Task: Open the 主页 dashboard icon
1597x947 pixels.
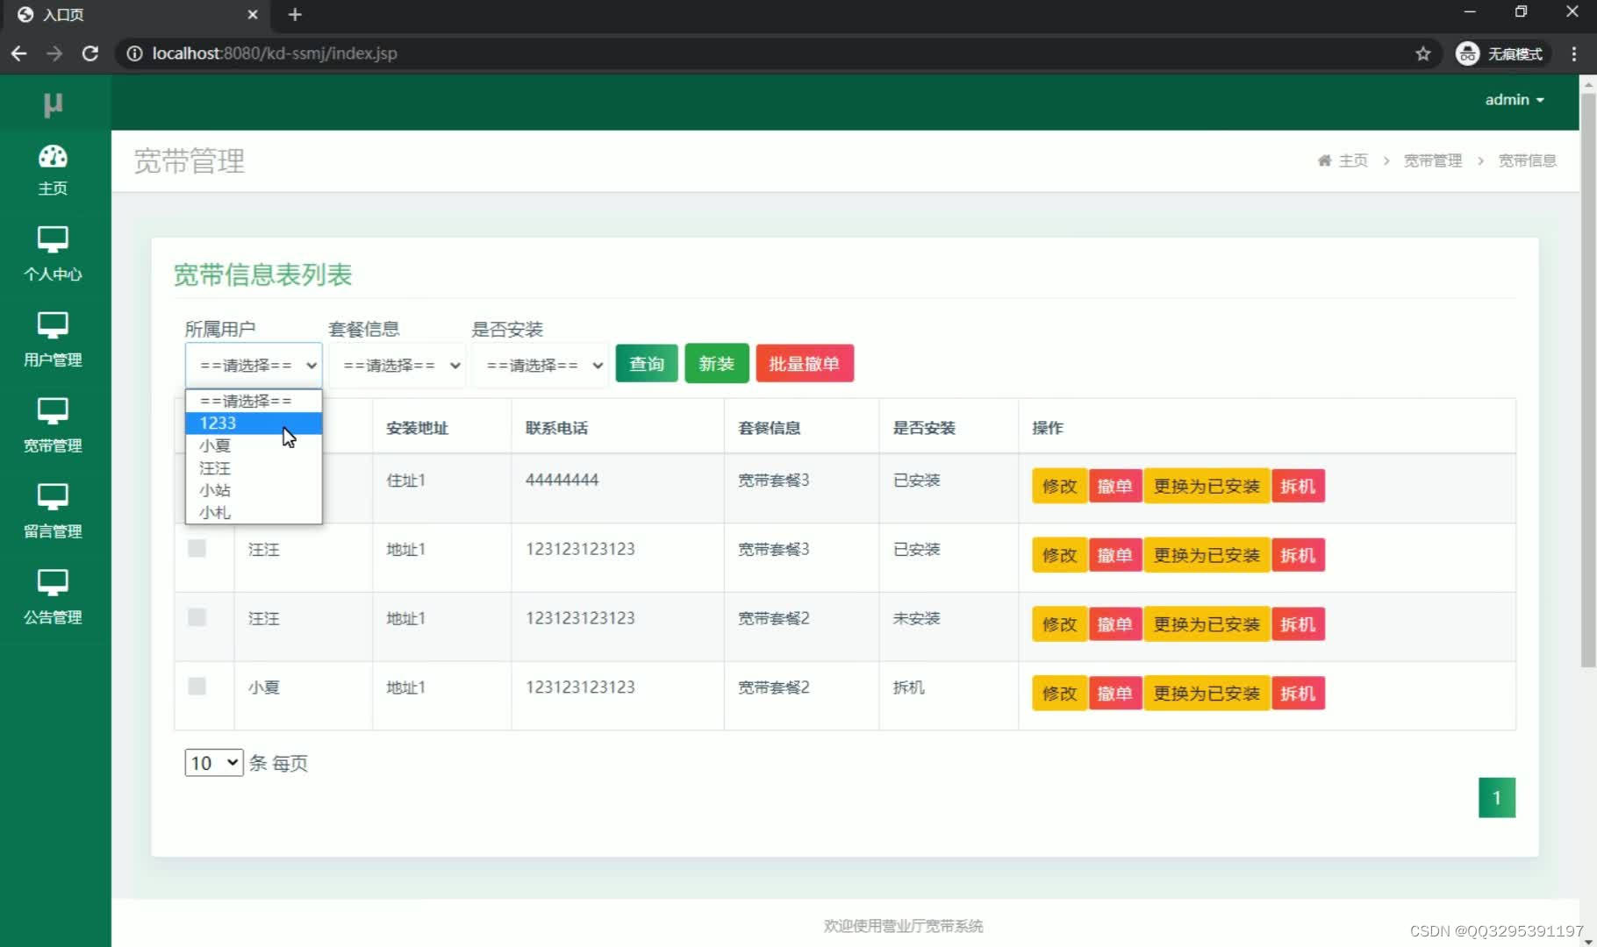Action: point(53,157)
